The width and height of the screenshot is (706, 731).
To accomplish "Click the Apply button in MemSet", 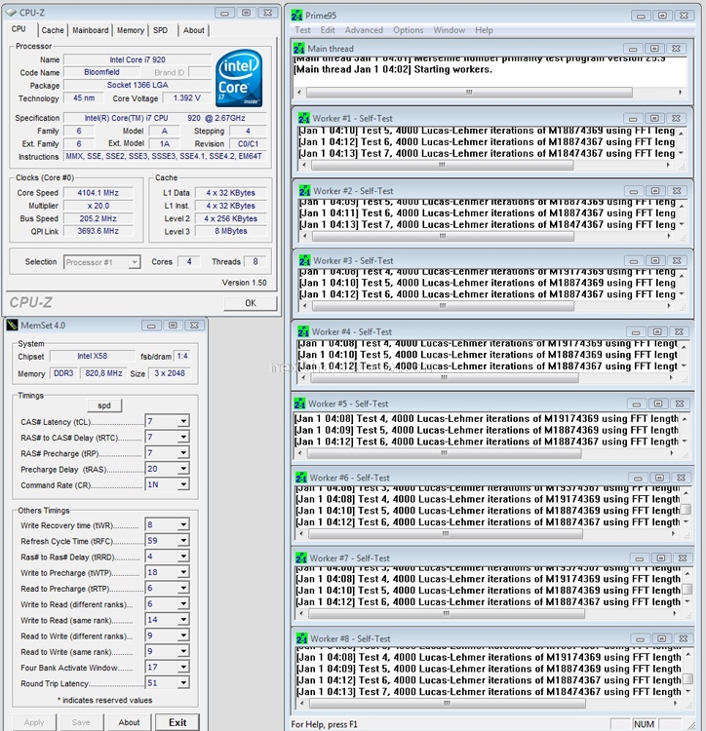I will point(34,722).
